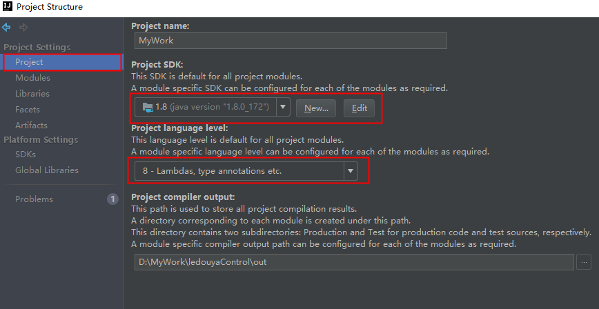Image resolution: width=599 pixels, height=309 pixels.
Task: Open the Project SDK dropdown arrow
Action: coord(283,107)
